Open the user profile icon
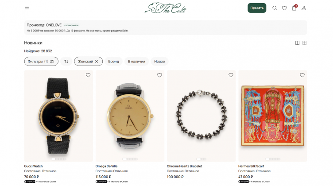This screenshot has height=186, width=333. coord(304,8)
